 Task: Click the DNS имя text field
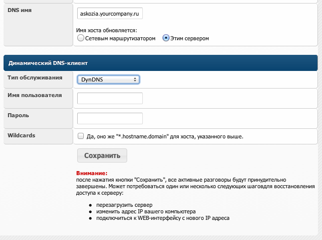110,14
